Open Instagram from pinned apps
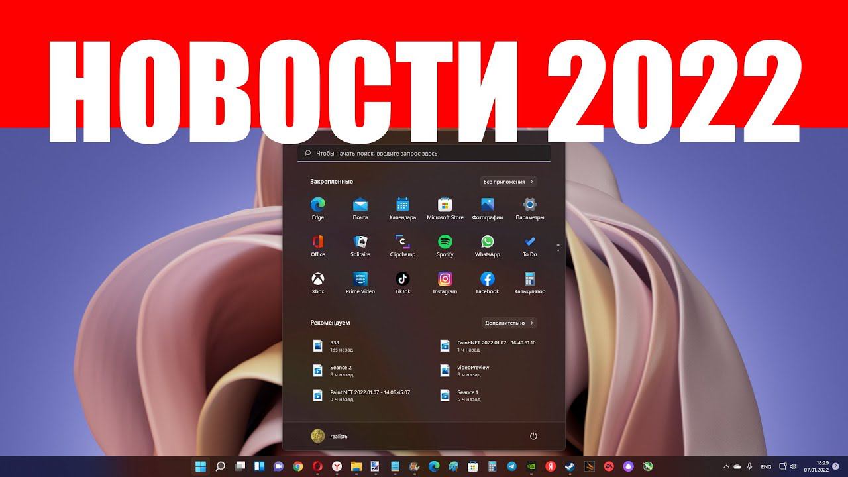The width and height of the screenshot is (848, 477). coord(445,282)
